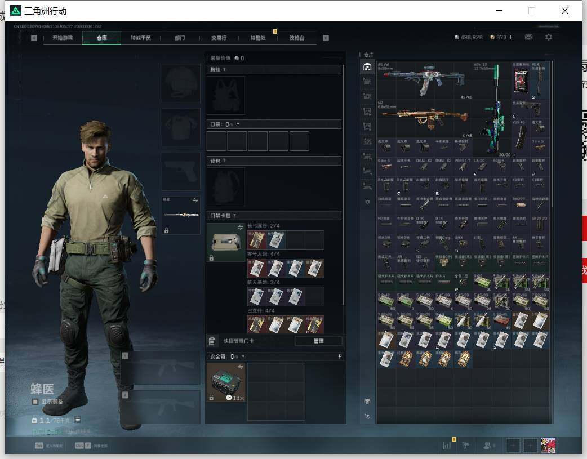
Task: Select the M7 rifle in stash
Action: (x=425, y=119)
